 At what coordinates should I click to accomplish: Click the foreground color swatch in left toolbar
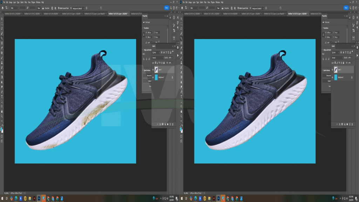pos(1,129)
